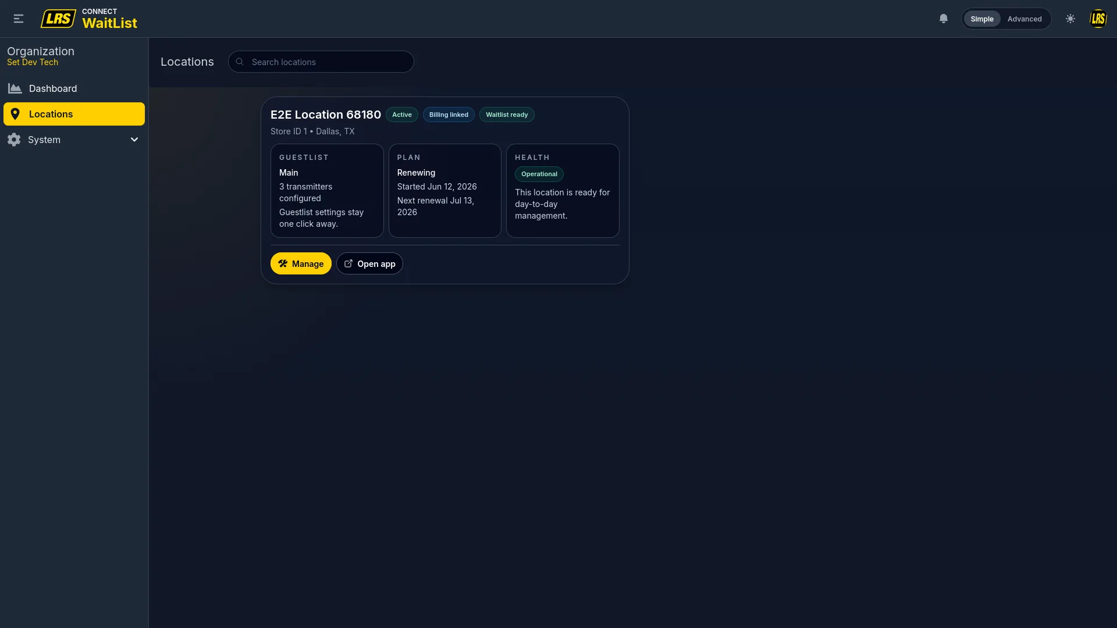Click the Next renewal Jul 13, 2026 text
Screen dimensions: 1117x628
point(436,206)
